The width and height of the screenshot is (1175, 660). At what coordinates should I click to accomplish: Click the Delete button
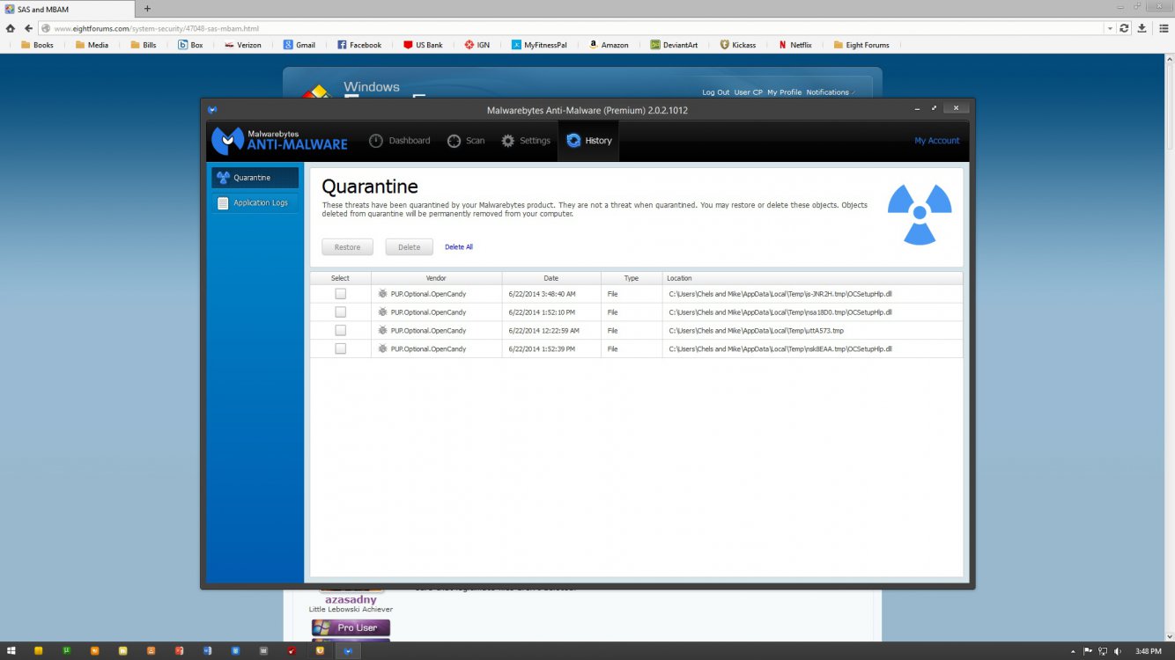tap(410, 247)
